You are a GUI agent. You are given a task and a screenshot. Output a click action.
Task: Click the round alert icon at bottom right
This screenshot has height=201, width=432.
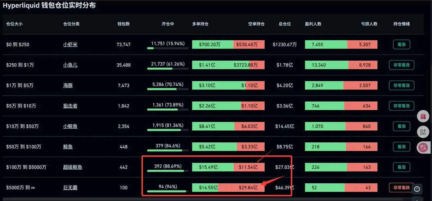pos(417,188)
